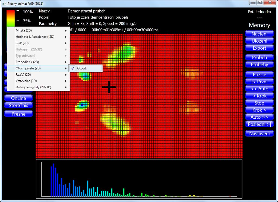Screen dimensions: 278x202
Task: Click the 'Demonstracni prubeh' name text
Action: pos(87,11)
